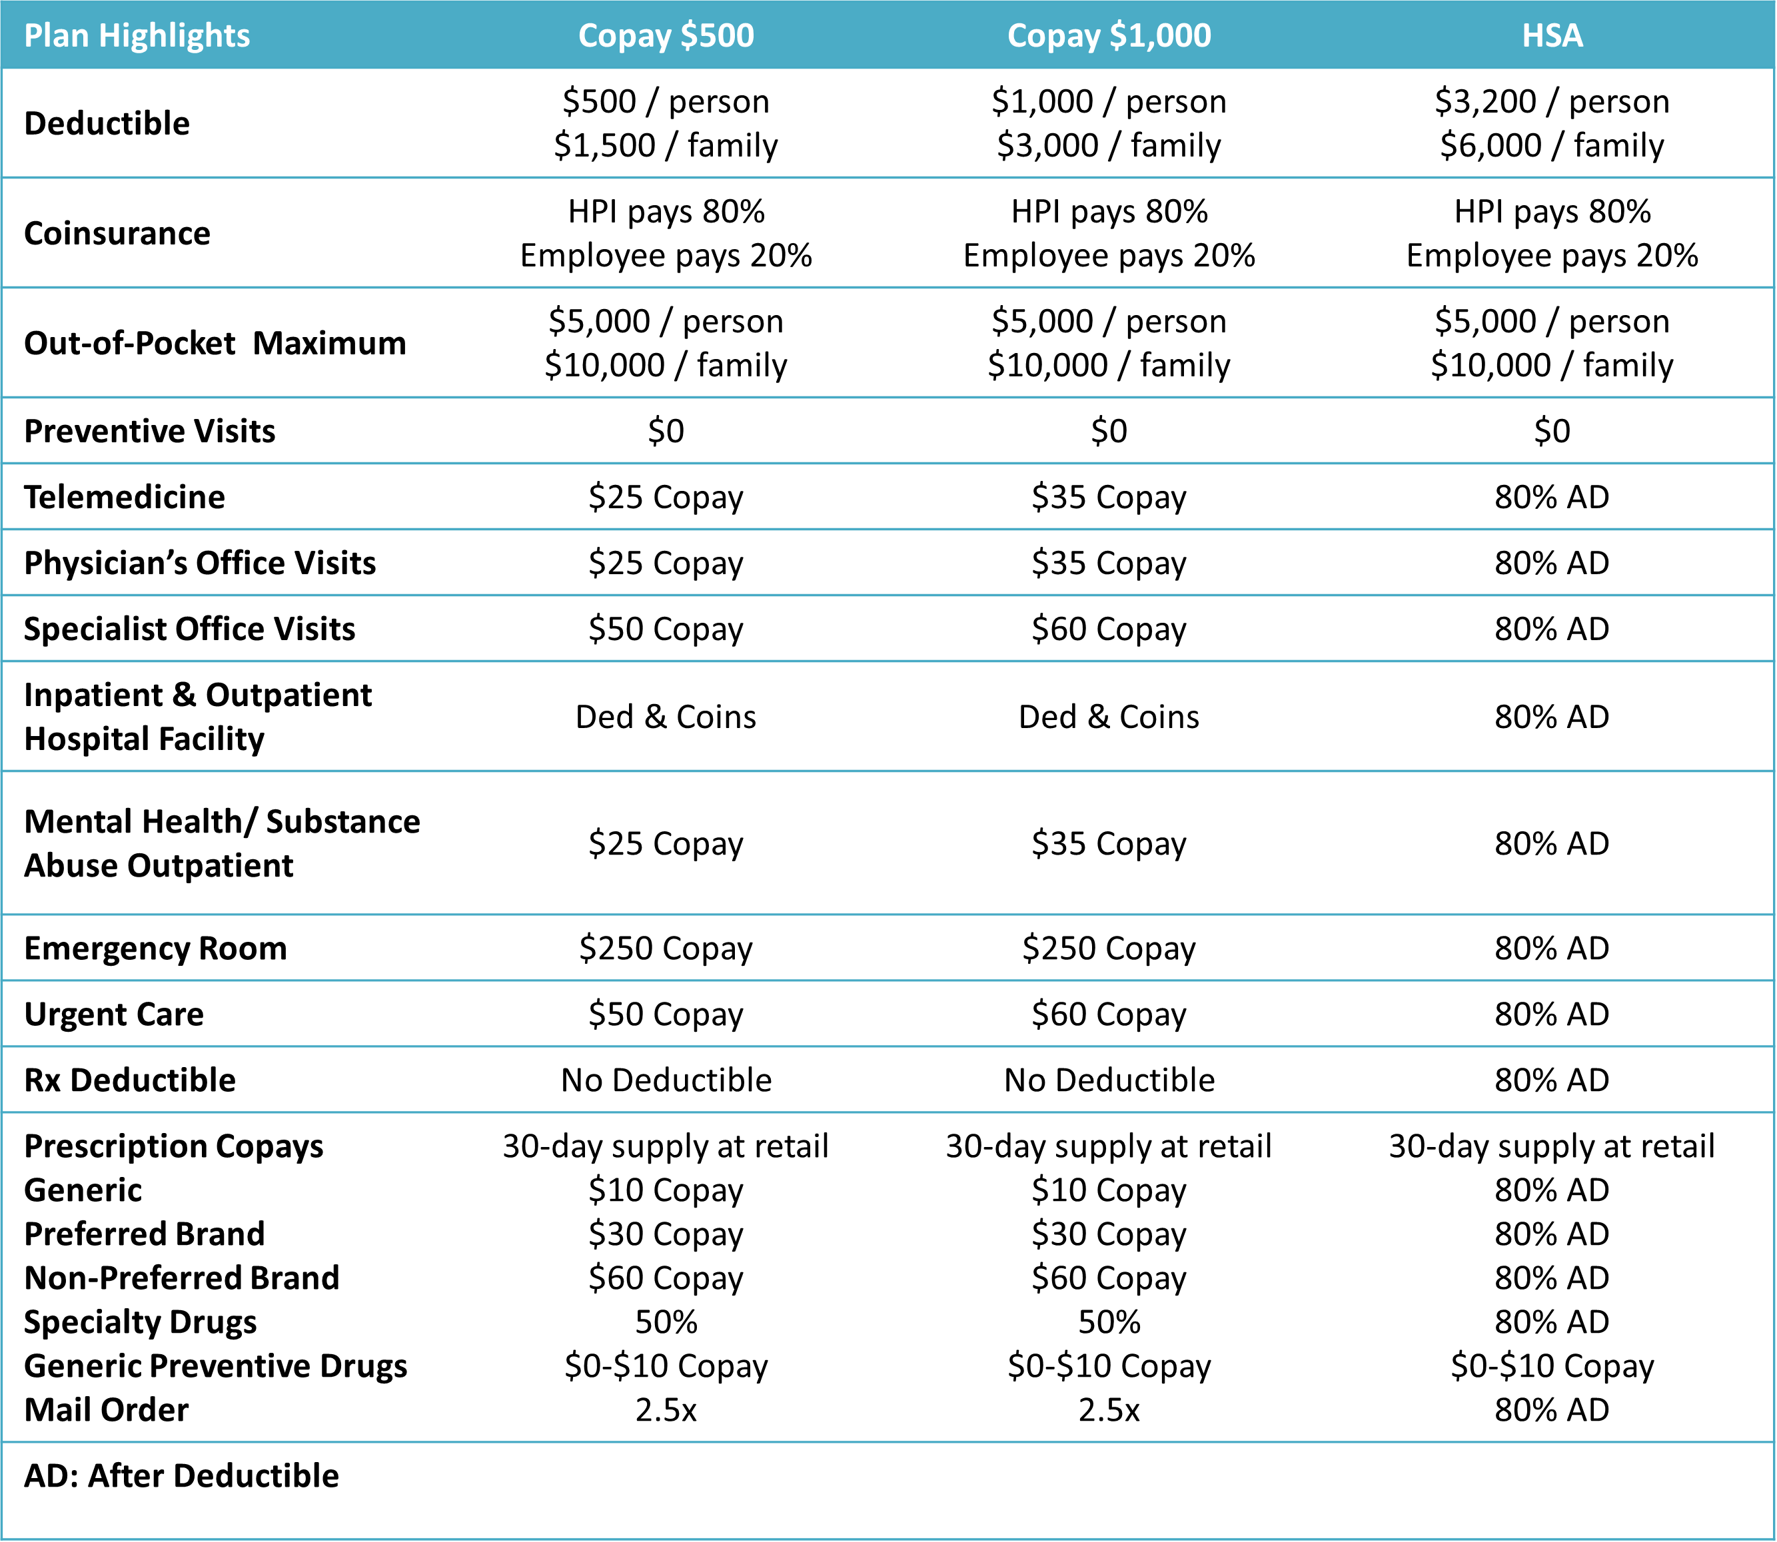
Task: Select the 'Copay $500' column header
Action: click(666, 35)
